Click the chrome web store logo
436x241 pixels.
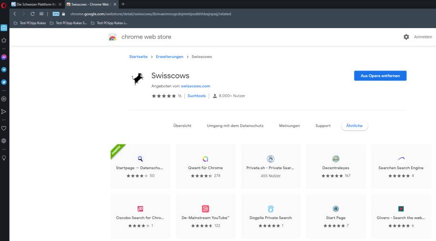(x=112, y=37)
